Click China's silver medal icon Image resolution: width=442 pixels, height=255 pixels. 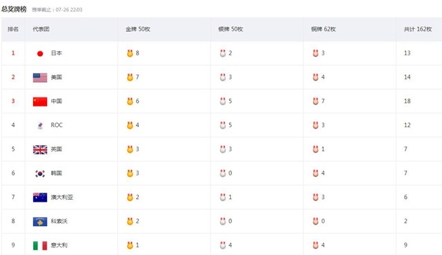[x=222, y=101]
